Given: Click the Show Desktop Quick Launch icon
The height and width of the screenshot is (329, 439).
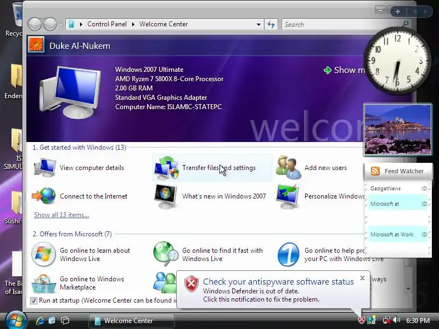Looking at the screenshot, I should coord(52,320).
